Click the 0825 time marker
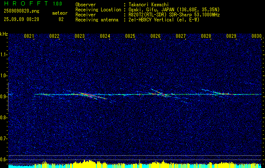The width and height of the screenshot is (265, 168). coord(130,36)
